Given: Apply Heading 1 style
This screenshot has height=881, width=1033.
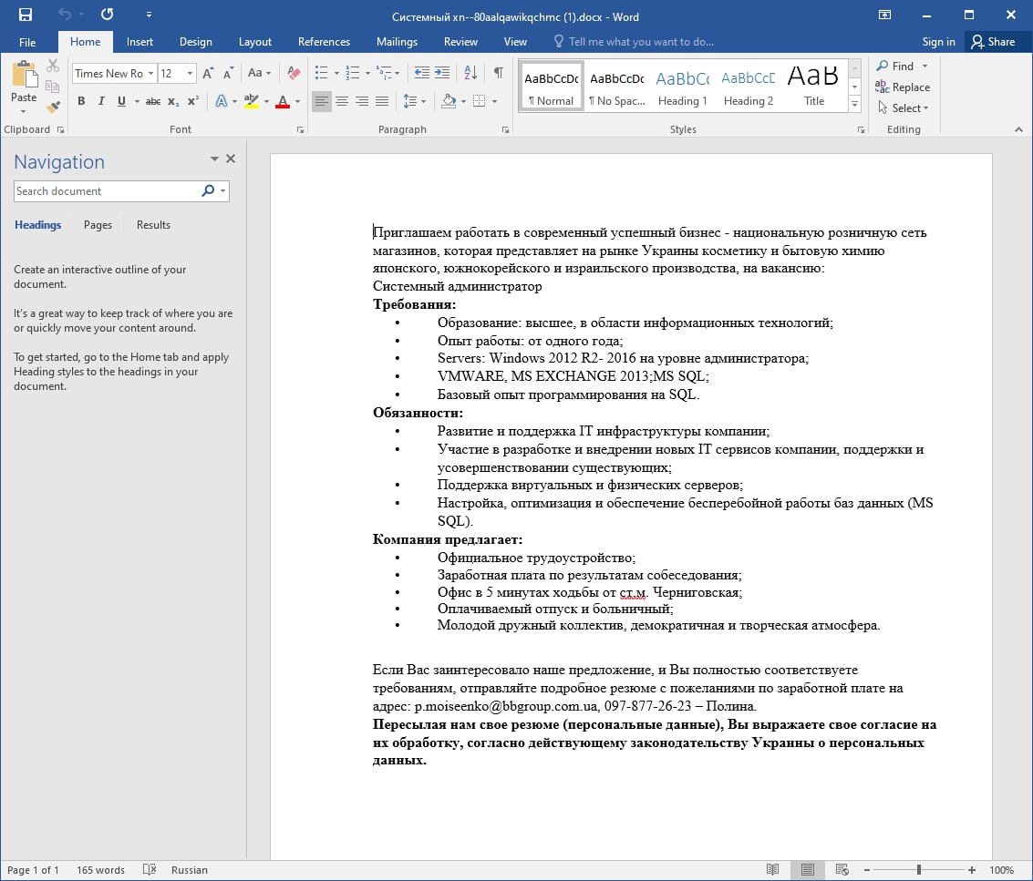Looking at the screenshot, I should 683,87.
